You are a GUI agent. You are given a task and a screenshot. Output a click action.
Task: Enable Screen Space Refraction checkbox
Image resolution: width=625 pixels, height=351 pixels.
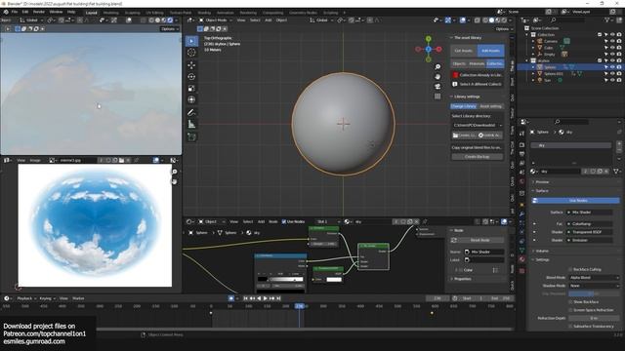pos(570,310)
